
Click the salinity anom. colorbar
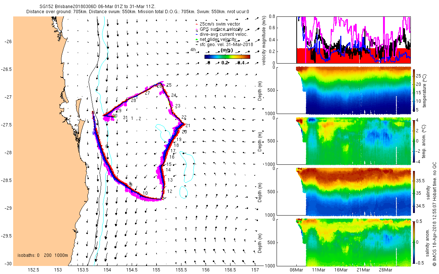(x=414, y=242)
